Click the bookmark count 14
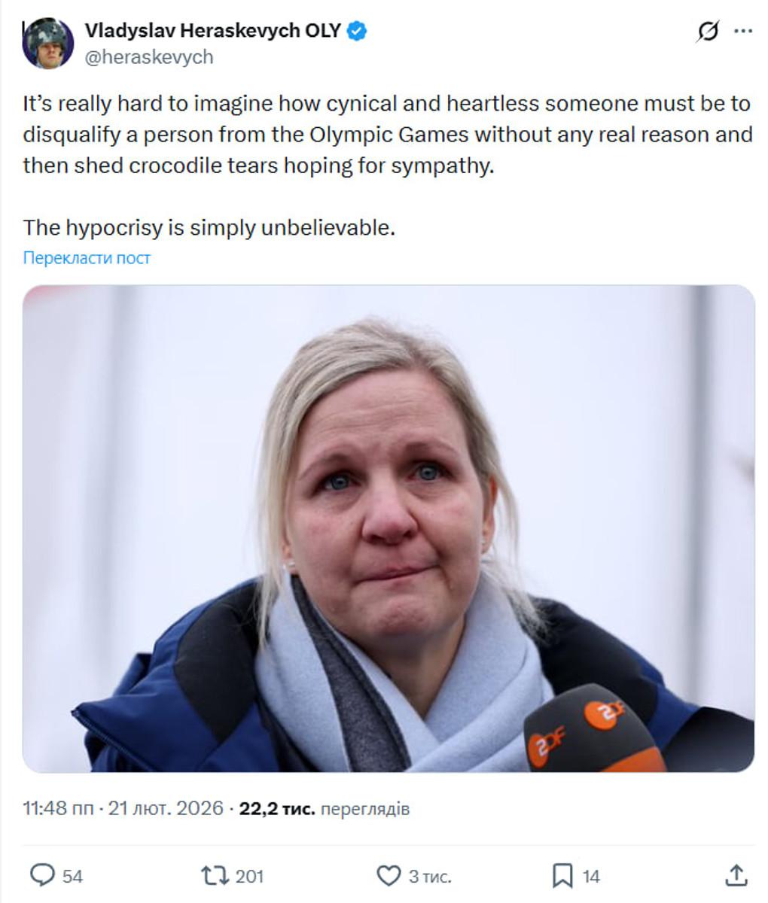 (591, 877)
